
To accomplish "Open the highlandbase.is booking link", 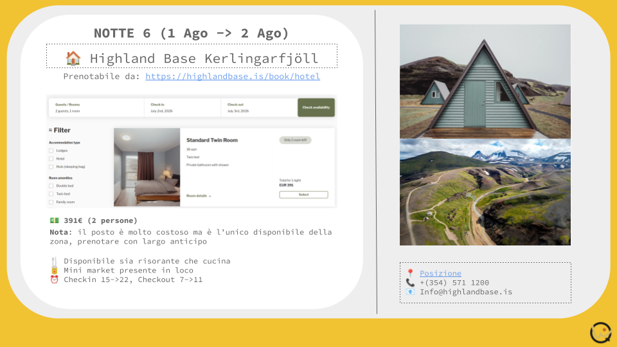I will pos(233,76).
